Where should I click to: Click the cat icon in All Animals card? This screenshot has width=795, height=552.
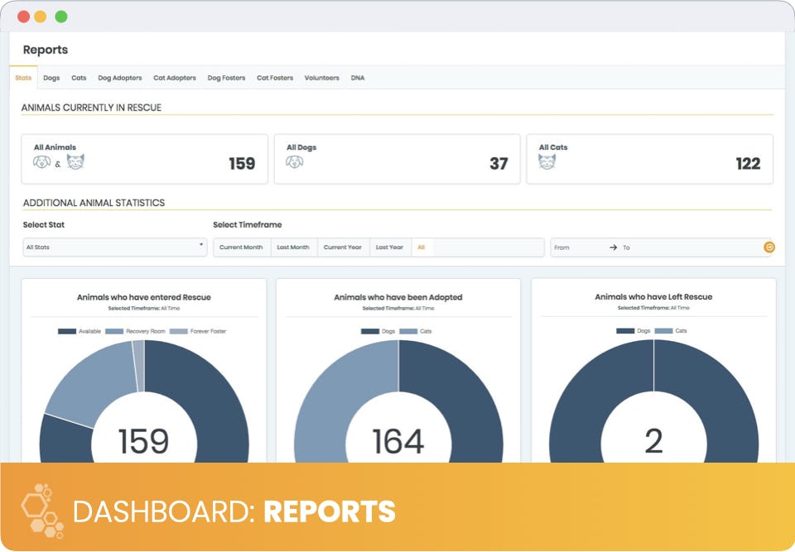point(75,162)
